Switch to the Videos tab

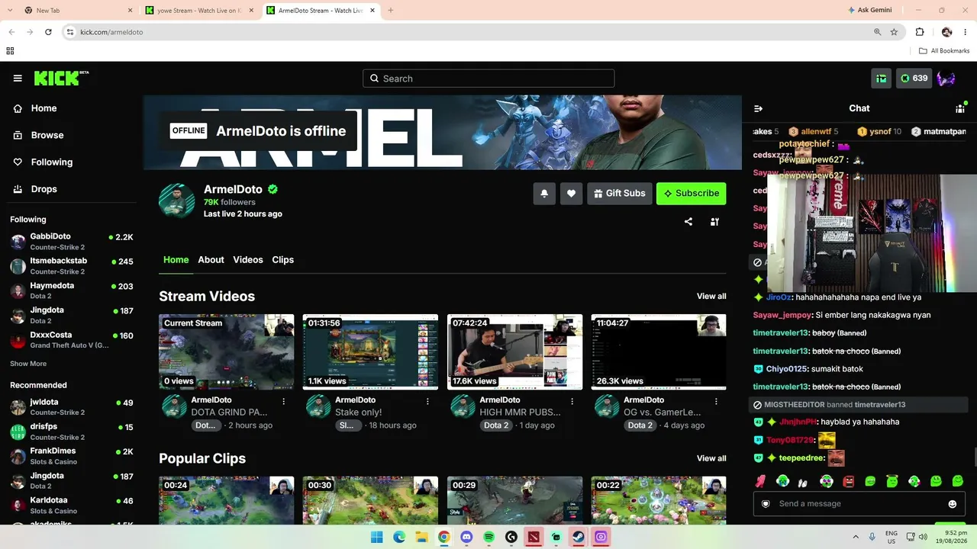coord(248,260)
